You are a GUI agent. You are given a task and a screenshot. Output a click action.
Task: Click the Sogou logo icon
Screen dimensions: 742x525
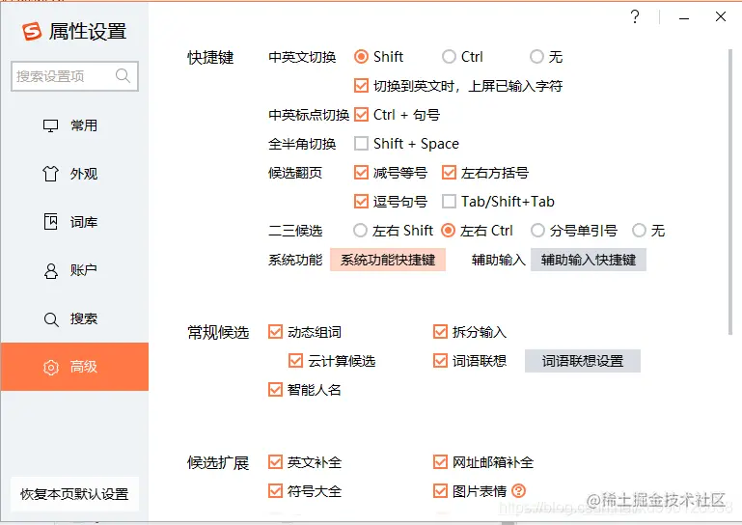[x=32, y=31]
